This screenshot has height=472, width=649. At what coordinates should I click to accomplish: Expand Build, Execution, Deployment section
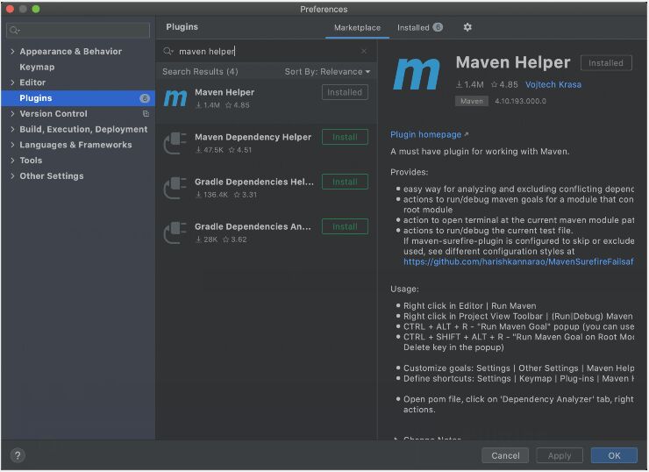pos(12,129)
